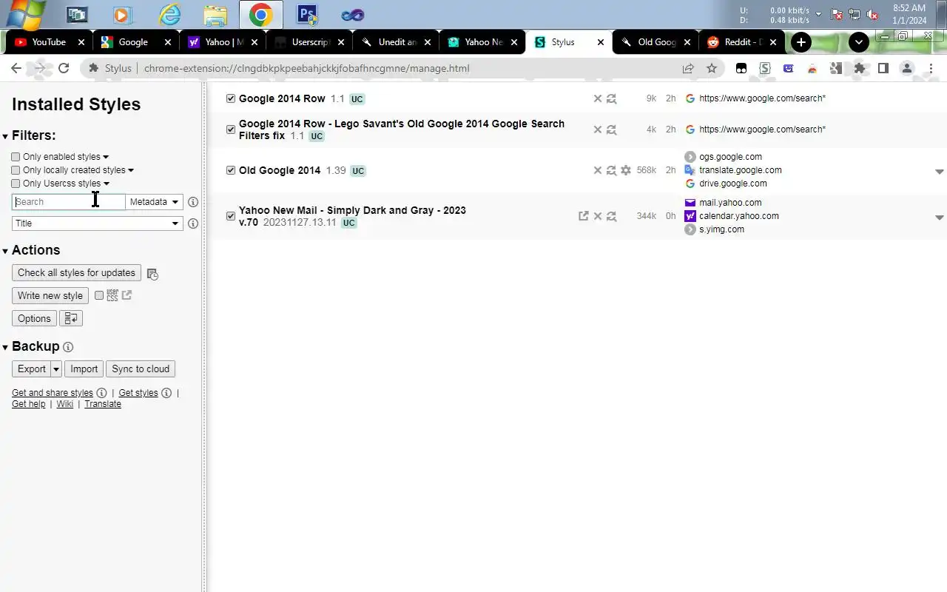
Task: Switch to the Old Goog tab
Action: click(x=657, y=42)
